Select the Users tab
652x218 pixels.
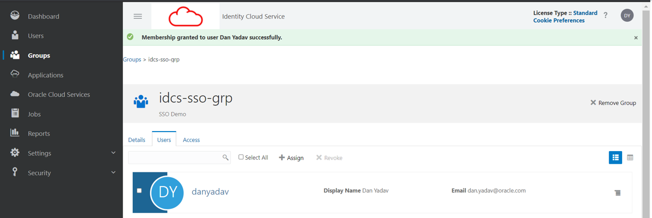164,140
